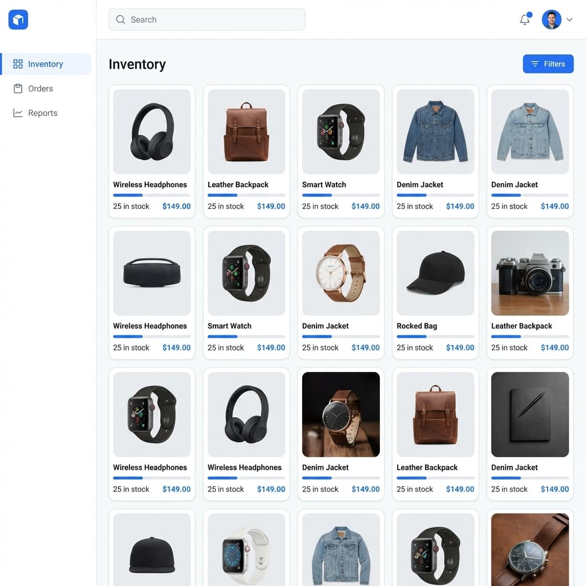Click the stock progress bar under Leather Backpack
Screen dimensions: 586x586
tap(246, 195)
